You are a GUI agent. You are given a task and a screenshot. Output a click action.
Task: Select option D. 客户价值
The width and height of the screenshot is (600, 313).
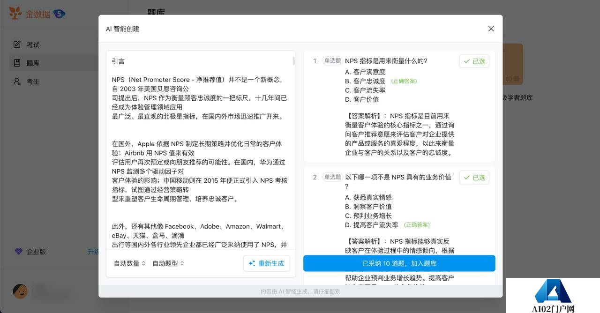point(362,99)
